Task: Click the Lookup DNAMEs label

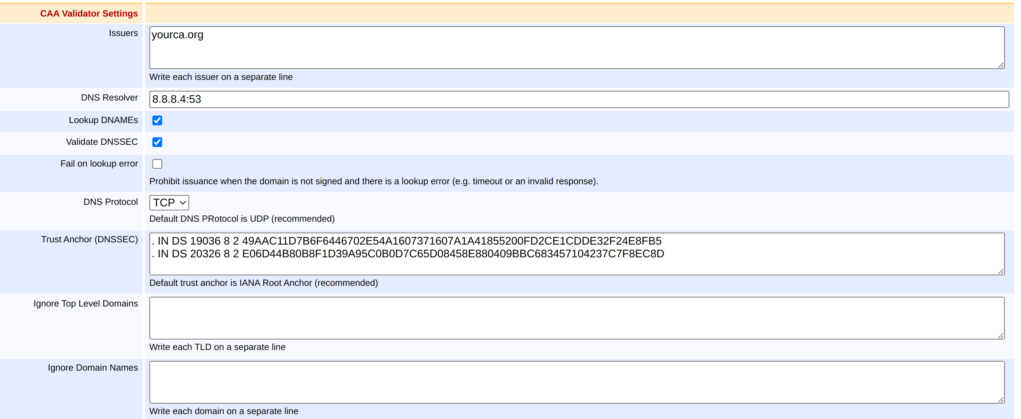Action: click(x=103, y=120)
